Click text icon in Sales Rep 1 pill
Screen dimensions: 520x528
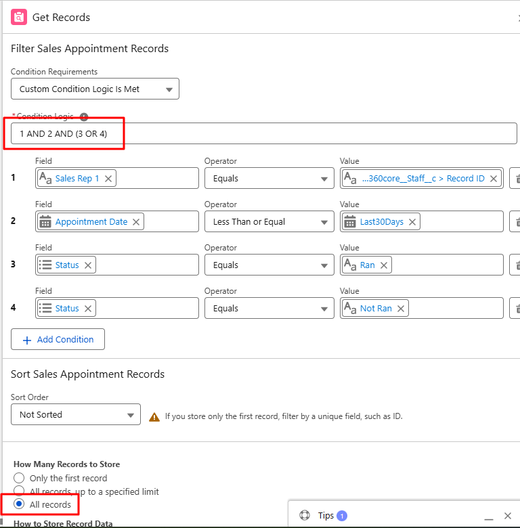45,178
